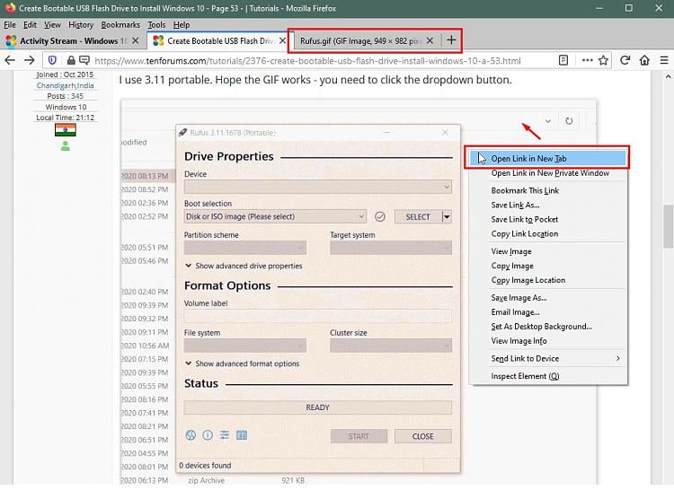Open the Bookmarks menu

tap(120, 25)
